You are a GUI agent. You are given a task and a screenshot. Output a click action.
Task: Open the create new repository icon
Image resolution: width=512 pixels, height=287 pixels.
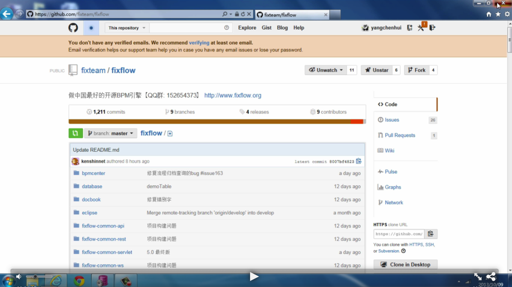[410, 28]
